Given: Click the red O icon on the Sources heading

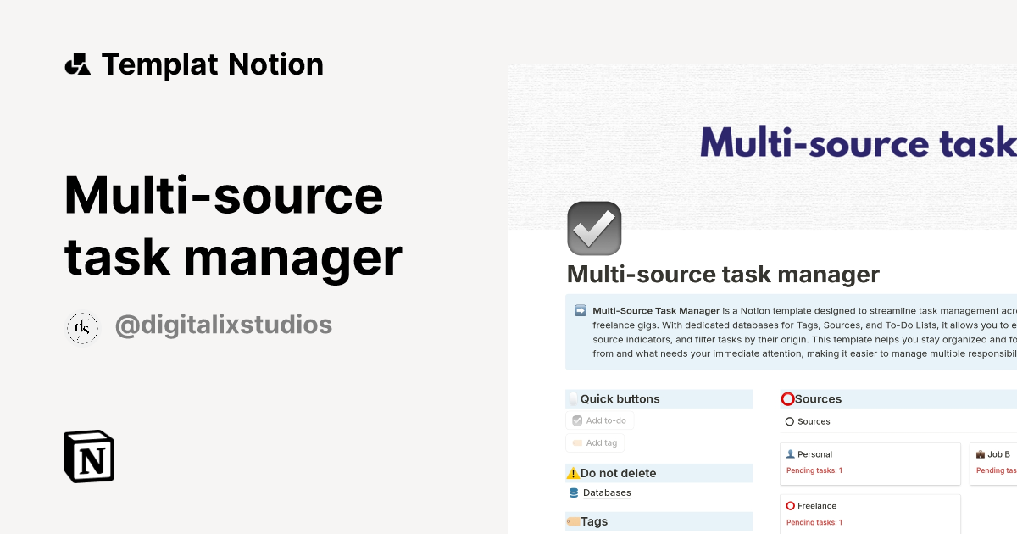Looking at the screenshot, I should click(x=788, y=398).
